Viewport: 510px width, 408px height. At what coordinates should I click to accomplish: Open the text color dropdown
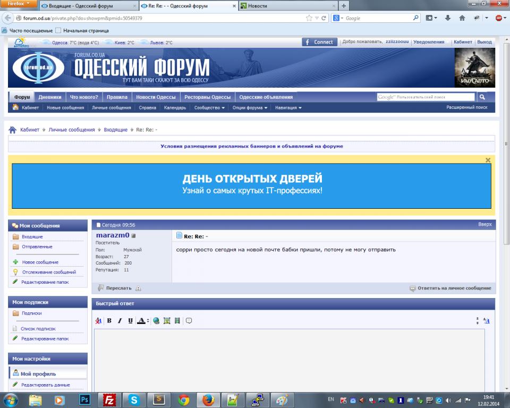148,321
